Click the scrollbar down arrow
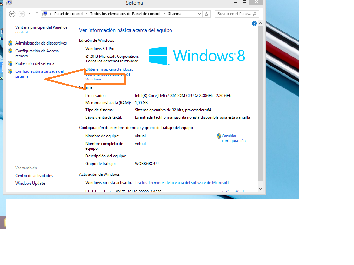Viewport: 354px width, 265px height. pyautogui.click(x=260, y=189)
